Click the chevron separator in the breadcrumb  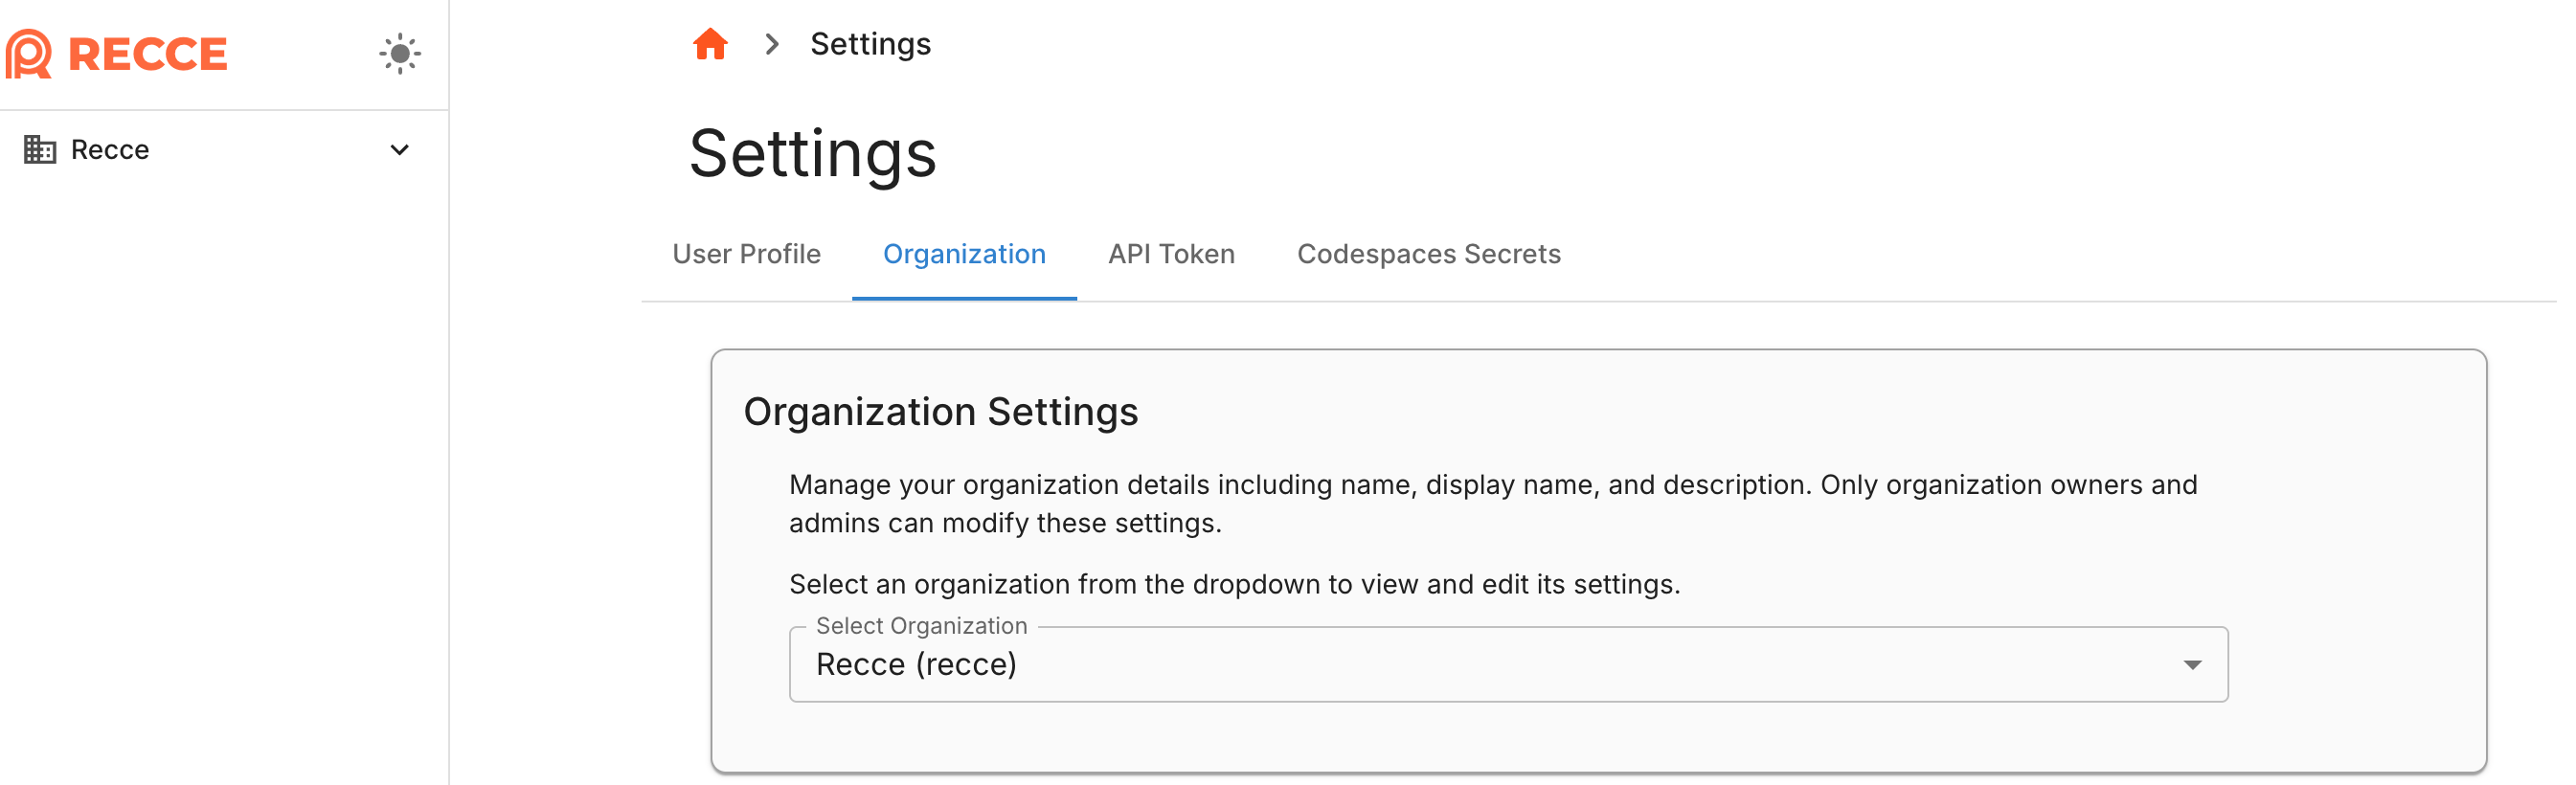(771, 44)
